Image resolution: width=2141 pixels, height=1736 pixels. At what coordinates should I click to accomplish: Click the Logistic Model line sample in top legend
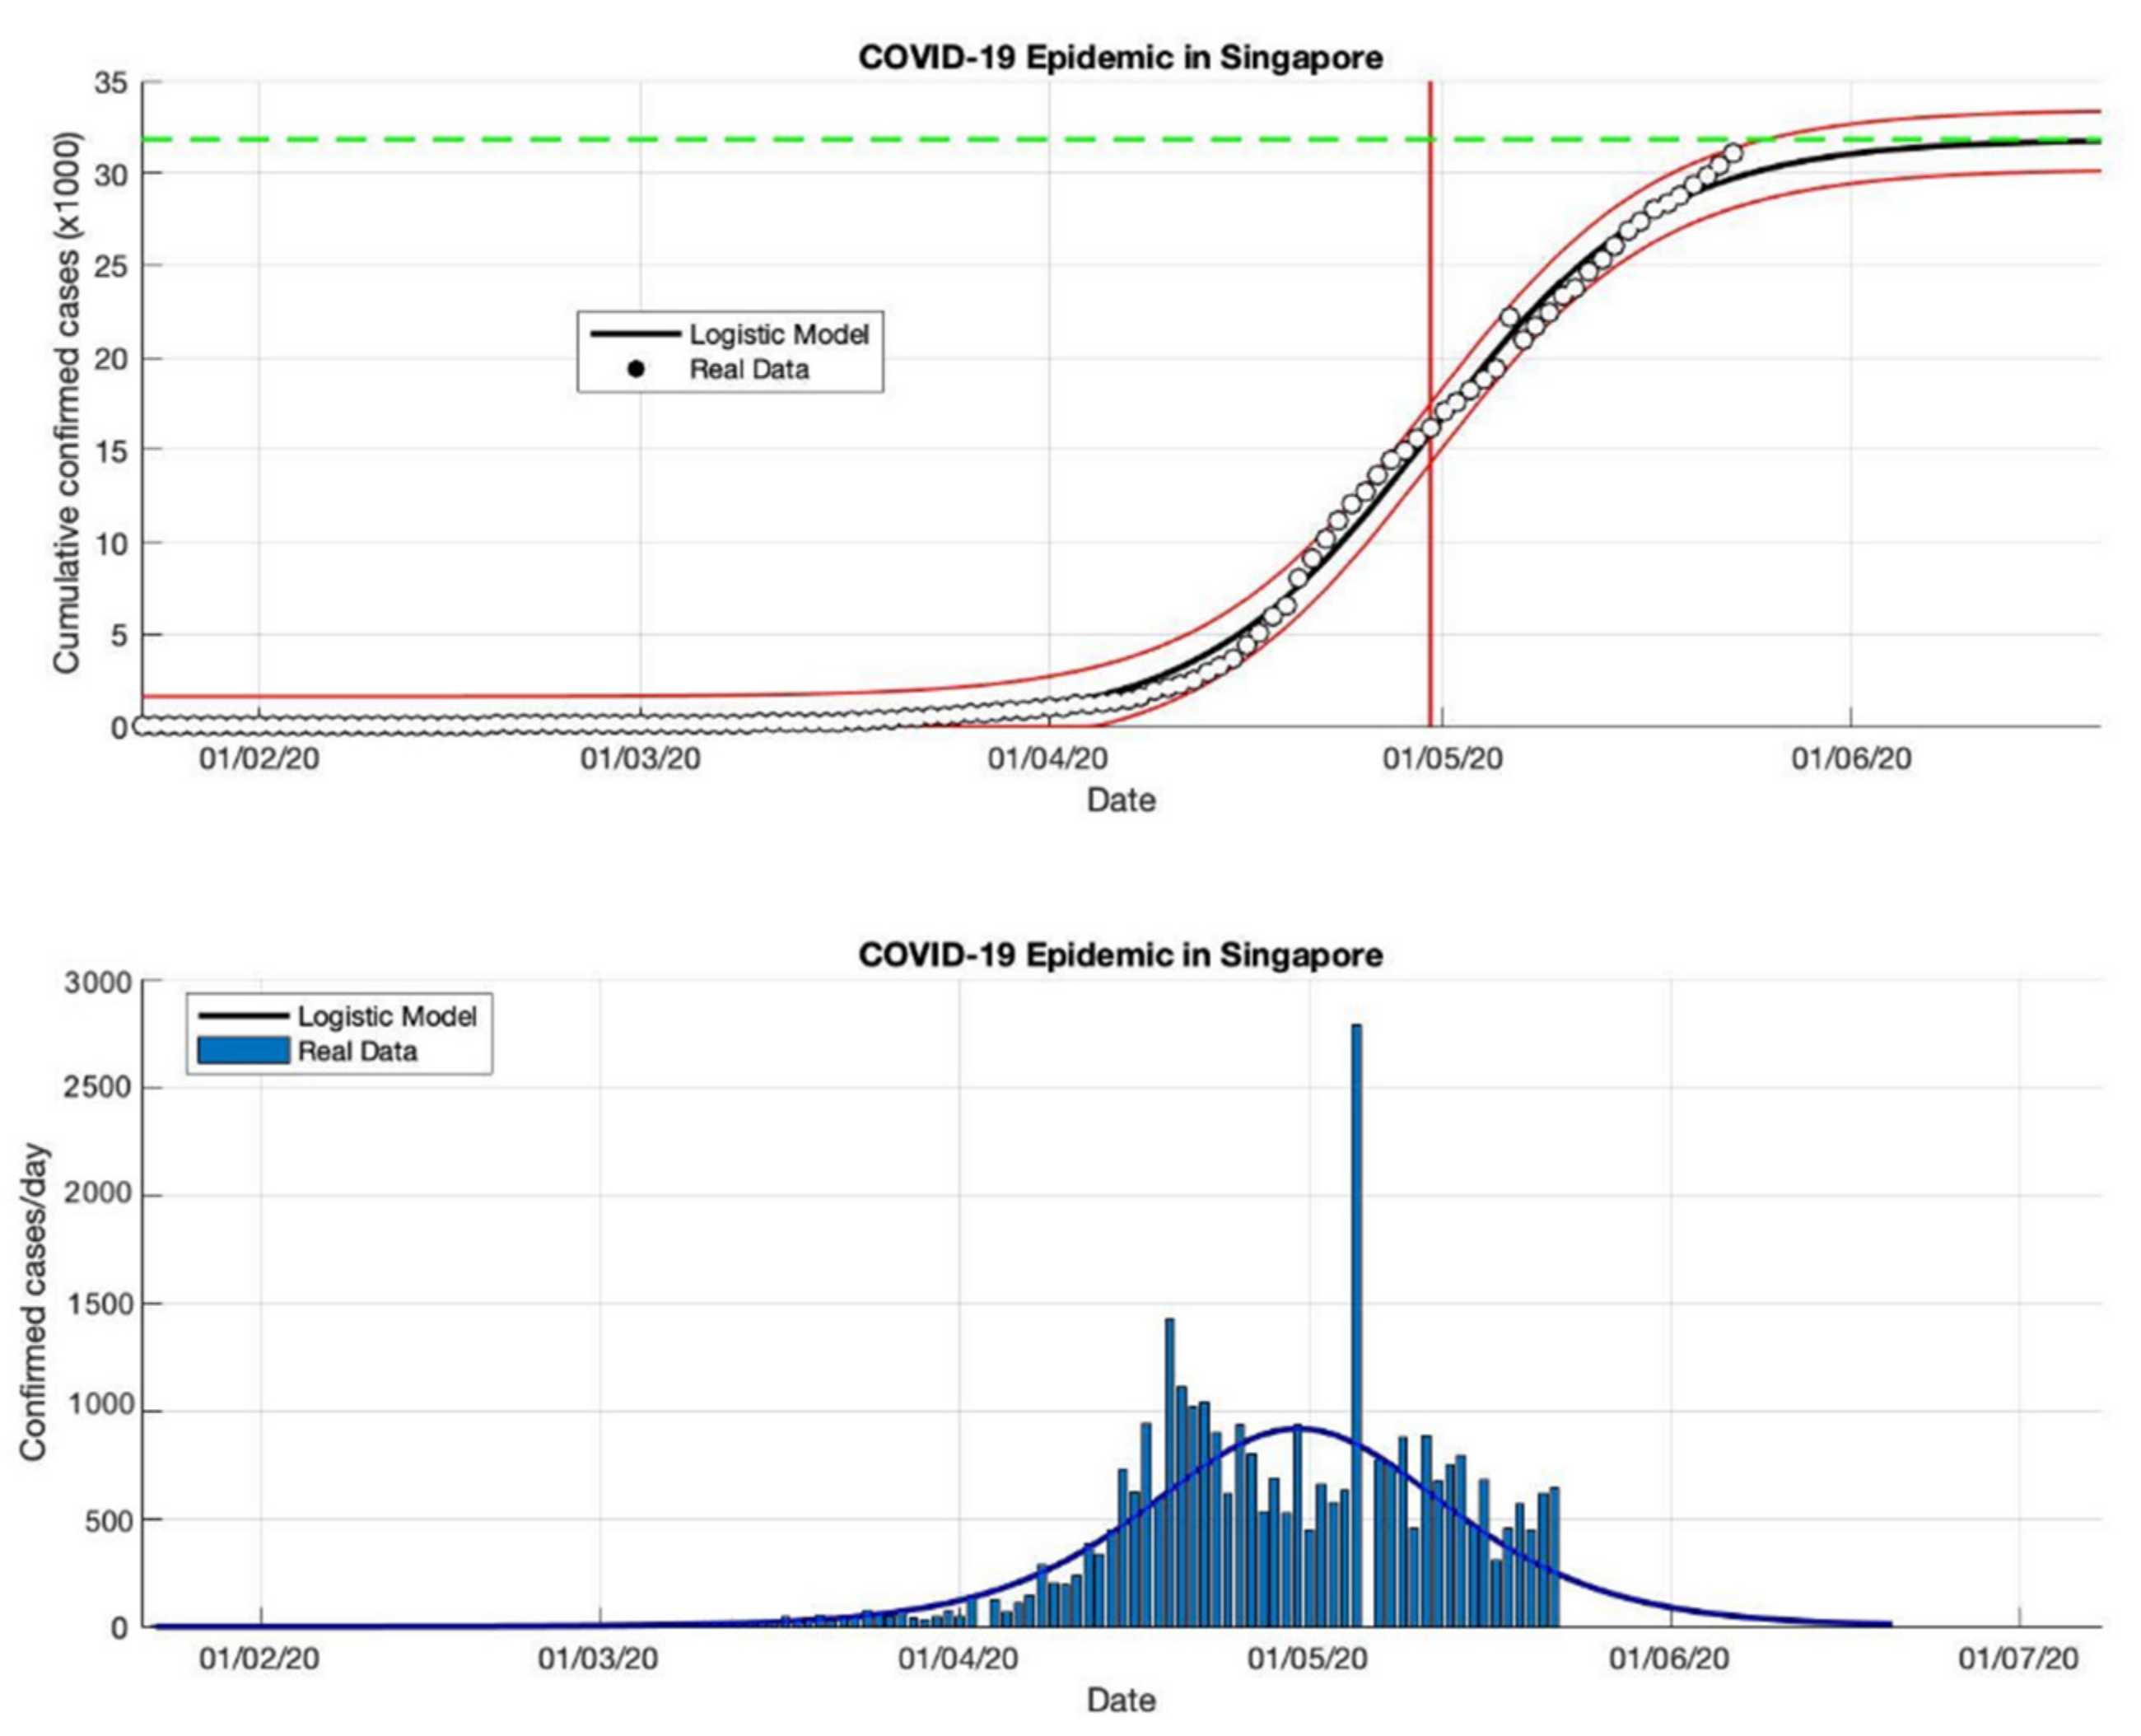pos(635,334)
